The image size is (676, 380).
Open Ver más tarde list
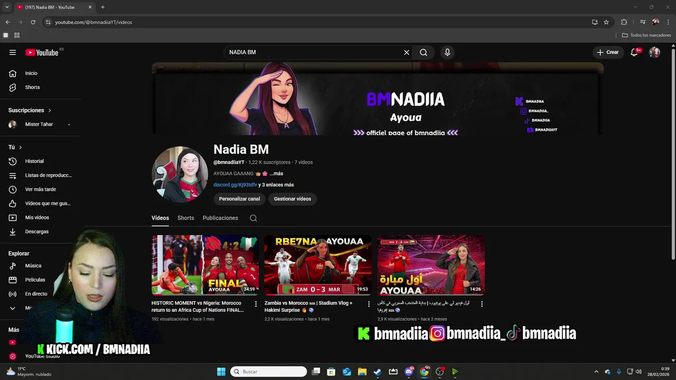click(40, 189)
